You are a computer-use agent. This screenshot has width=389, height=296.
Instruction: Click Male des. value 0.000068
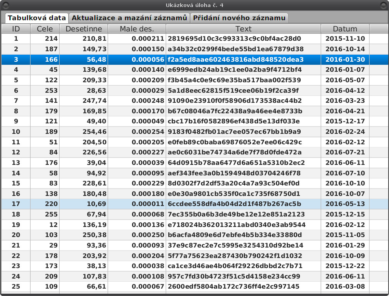tap(137, 214)
